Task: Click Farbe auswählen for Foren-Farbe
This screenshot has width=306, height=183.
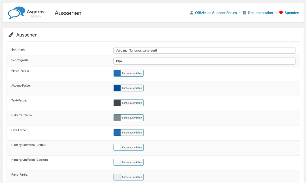Action: (132, 73)
